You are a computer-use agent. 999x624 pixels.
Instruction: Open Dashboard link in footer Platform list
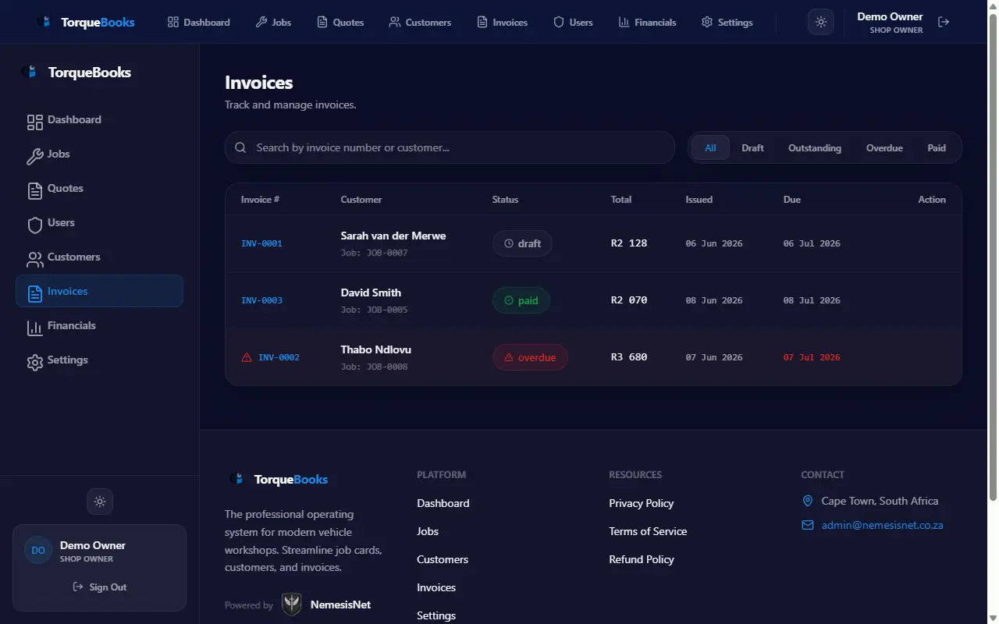(x=443, y=503)
